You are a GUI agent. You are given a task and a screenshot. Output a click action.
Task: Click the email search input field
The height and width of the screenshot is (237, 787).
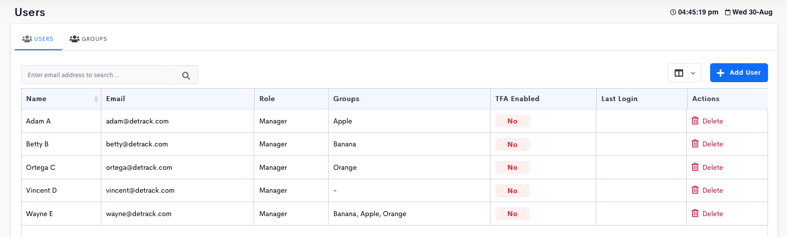pyautogui.click(x=109, y=75)
